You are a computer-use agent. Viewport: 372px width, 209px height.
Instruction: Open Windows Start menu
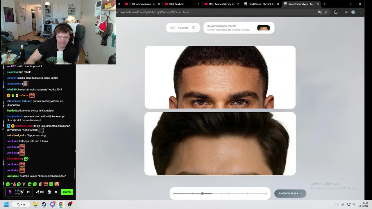[x=6, y=204]
